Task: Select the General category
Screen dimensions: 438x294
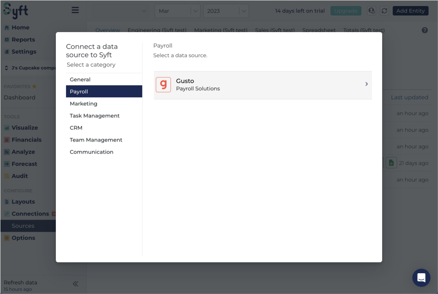Action: pos(104,79)
